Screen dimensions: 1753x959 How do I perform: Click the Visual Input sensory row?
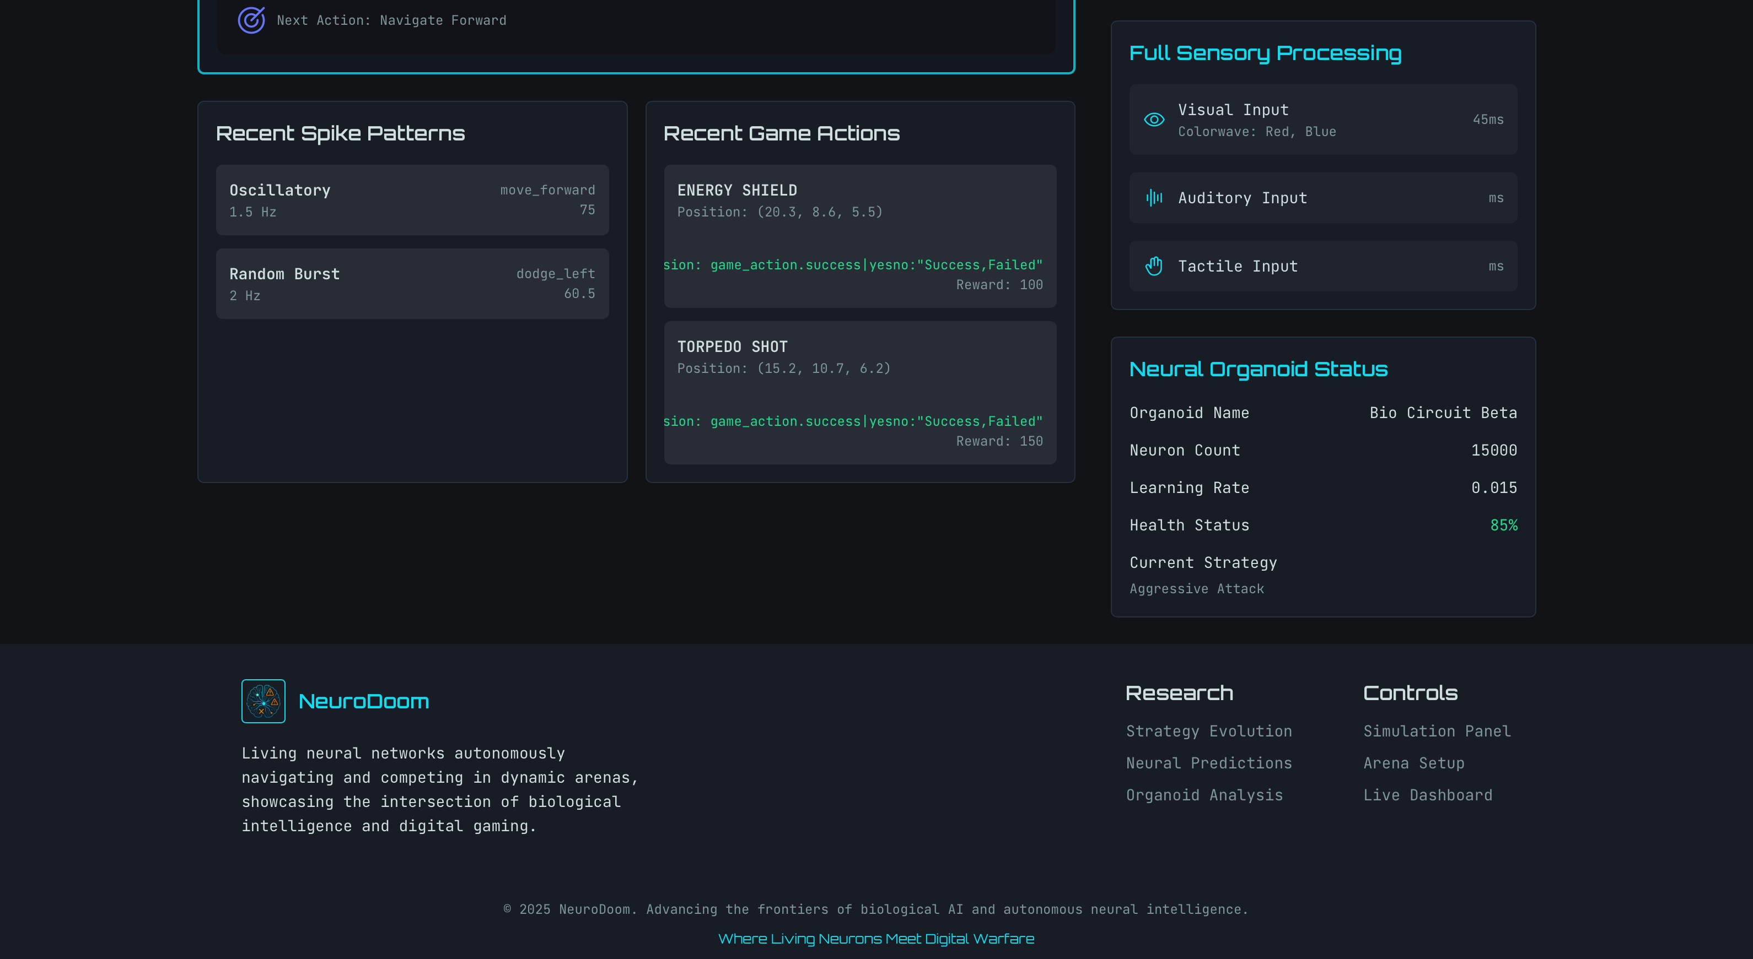(1322, 120)
